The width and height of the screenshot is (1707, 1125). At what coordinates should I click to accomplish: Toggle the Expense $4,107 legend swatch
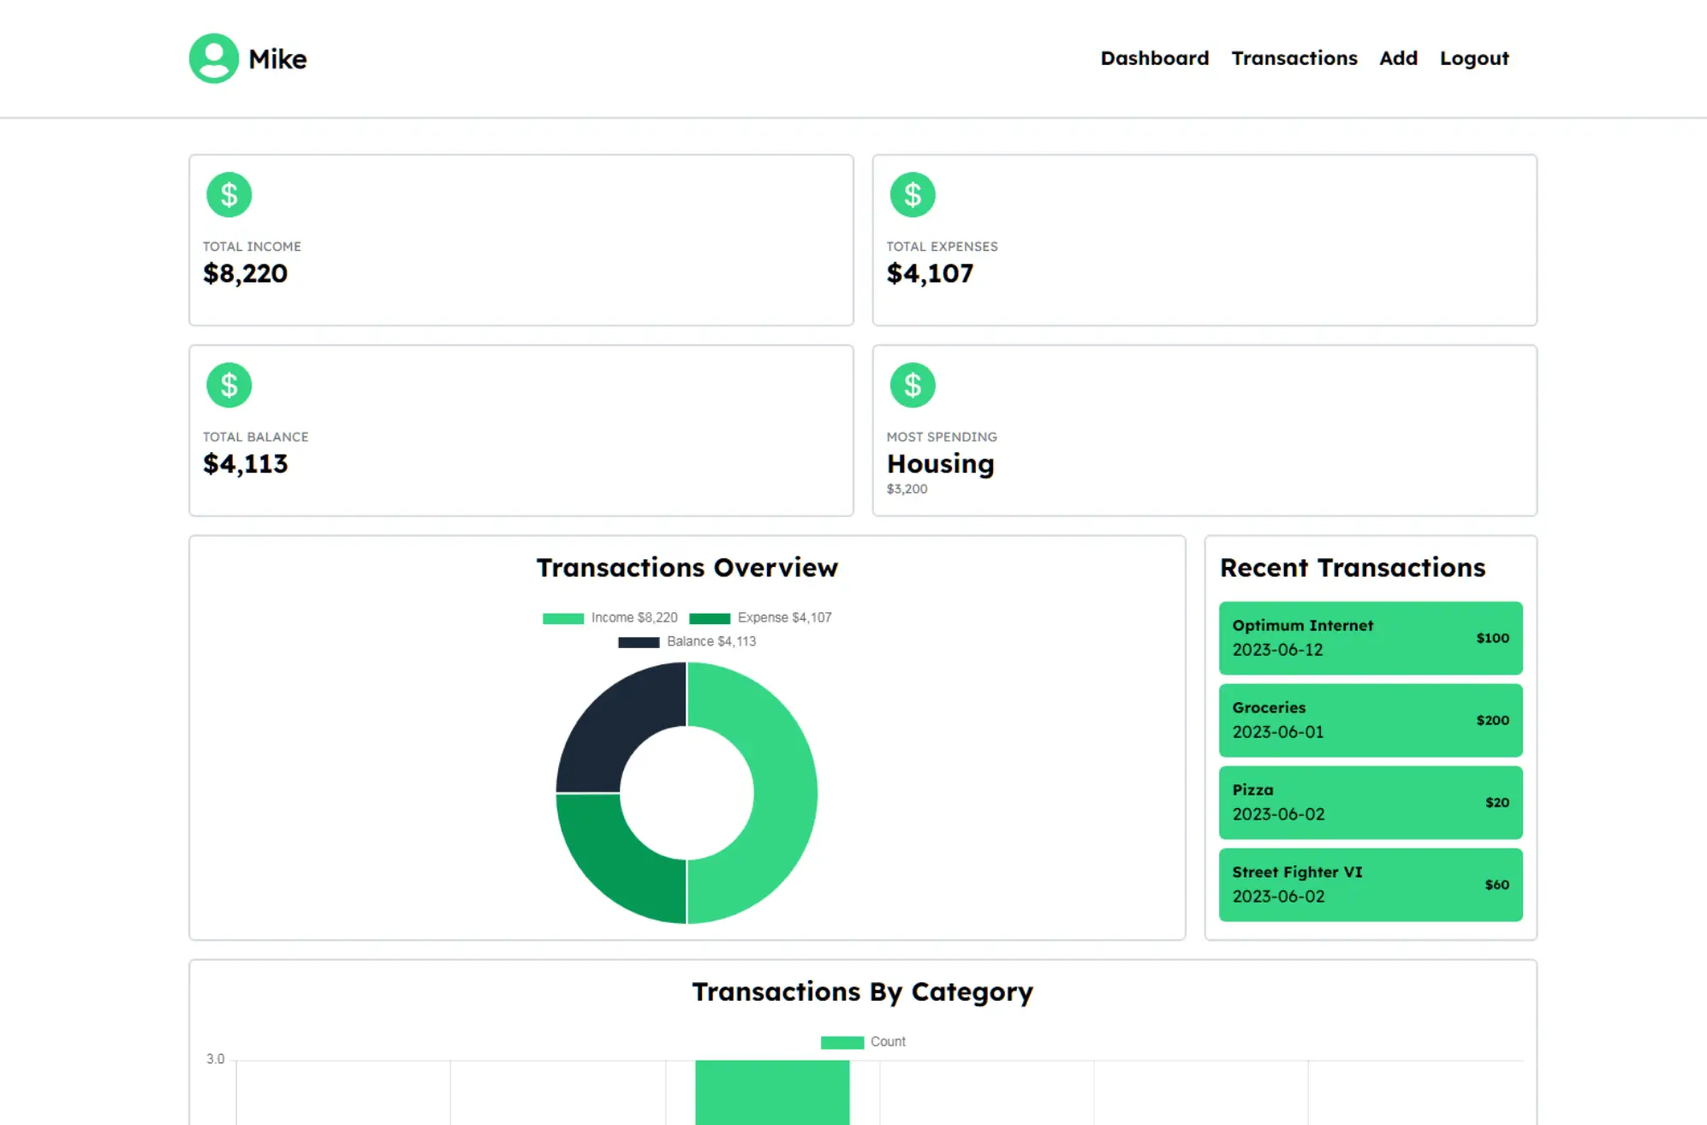[710, 618]
